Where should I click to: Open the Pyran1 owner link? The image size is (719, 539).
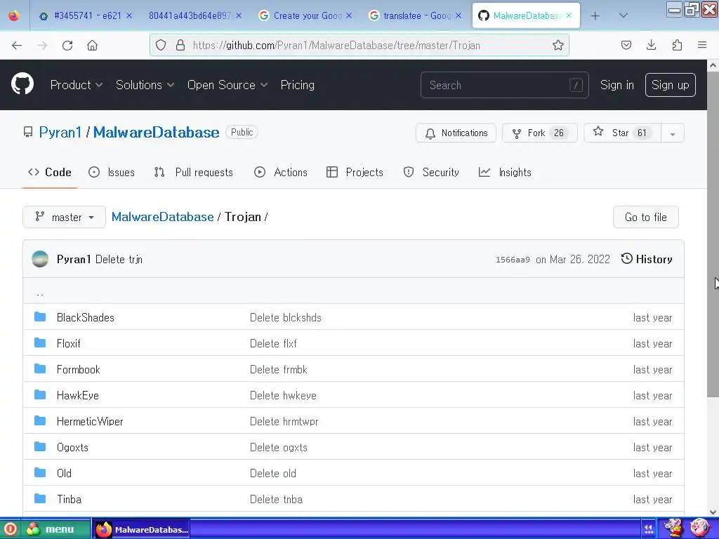60,133
